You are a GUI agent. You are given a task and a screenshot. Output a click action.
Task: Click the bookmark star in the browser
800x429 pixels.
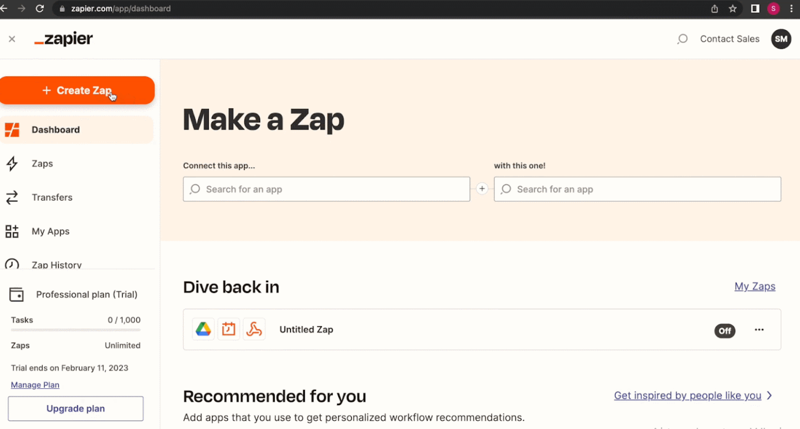[732, 8]
